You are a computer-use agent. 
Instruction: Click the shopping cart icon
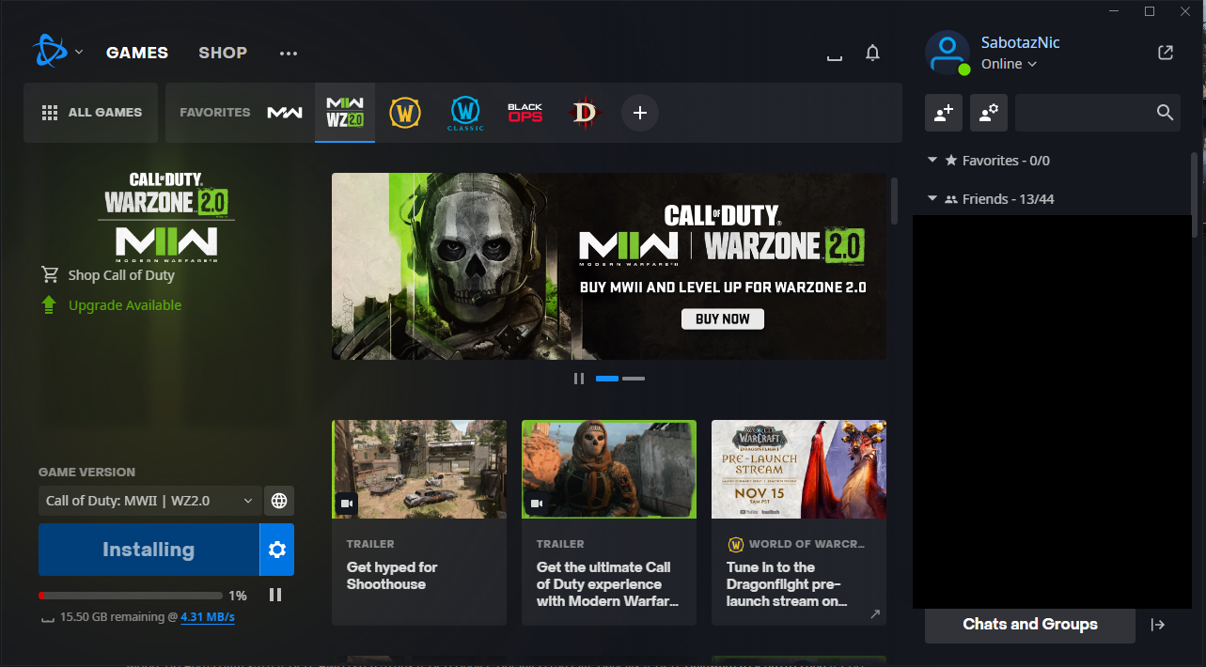[50, 275]
